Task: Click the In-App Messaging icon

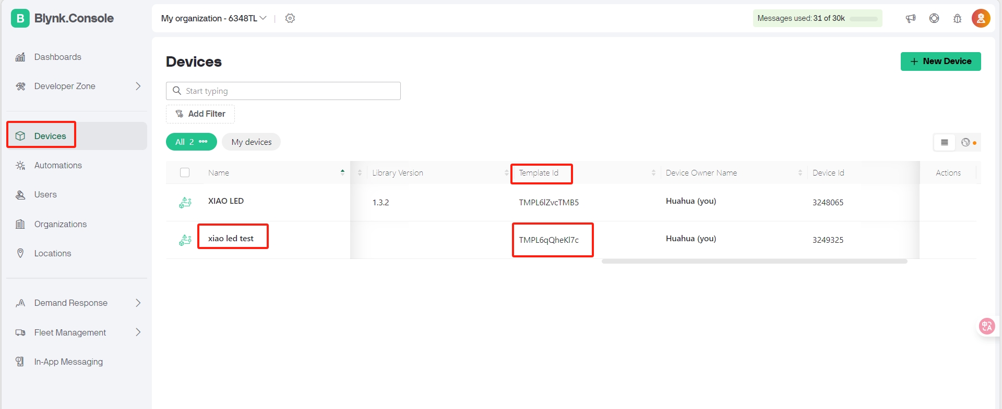Action: [x=20, y=362]
